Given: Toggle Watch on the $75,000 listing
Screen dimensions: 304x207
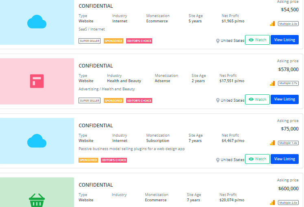Looking at the screenshot, I should [x=257, y=159].
